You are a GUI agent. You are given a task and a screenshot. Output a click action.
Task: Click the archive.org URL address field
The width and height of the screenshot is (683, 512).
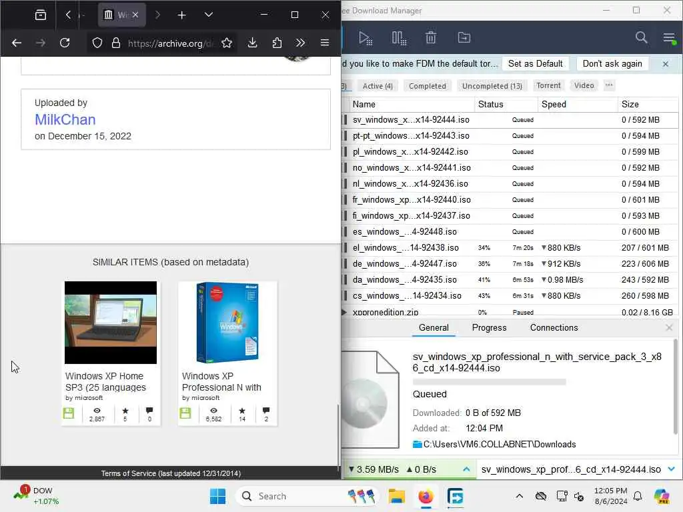(x=171, y=43)
